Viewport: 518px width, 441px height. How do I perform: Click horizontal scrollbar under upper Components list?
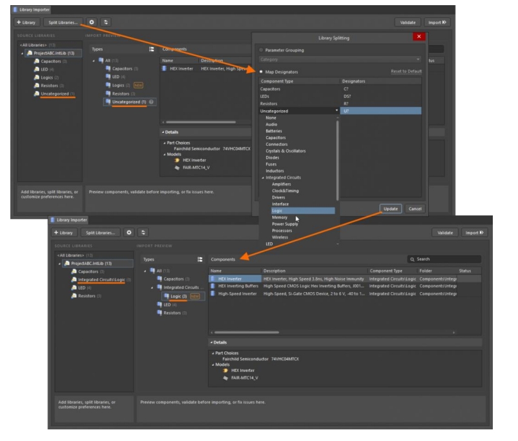(201, 122)
